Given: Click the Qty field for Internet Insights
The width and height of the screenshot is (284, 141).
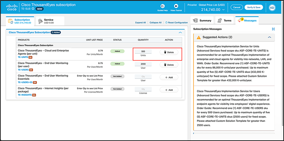Looking at the screenshot, I should (143, 89).
